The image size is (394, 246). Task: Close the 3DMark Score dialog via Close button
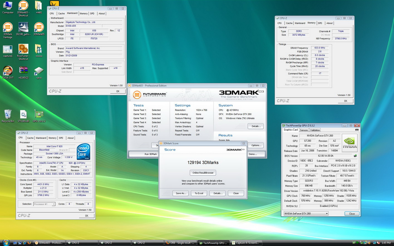pyautogui.click(x=236, y=193)
